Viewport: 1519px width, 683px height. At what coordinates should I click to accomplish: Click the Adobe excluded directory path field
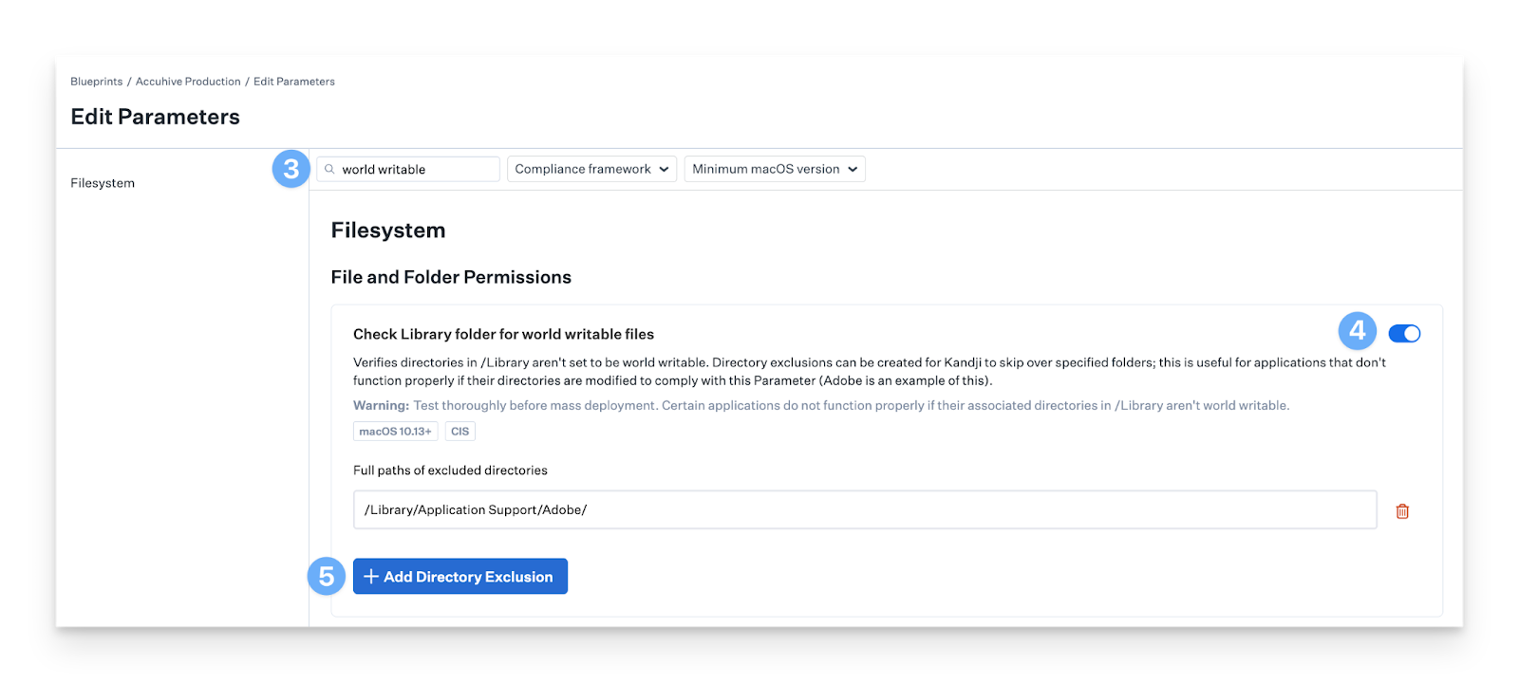point(864,509)
